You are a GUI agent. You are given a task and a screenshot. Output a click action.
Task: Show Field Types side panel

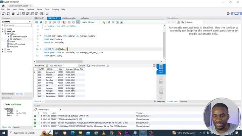click(161, 91)
